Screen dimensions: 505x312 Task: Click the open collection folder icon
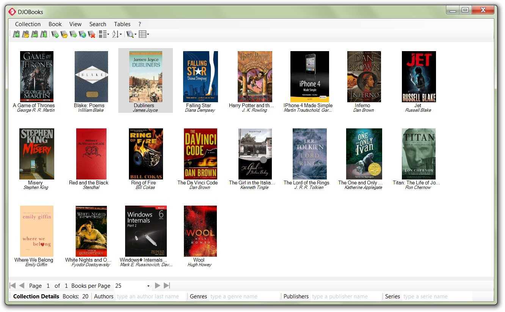click(x=25, y=34)
